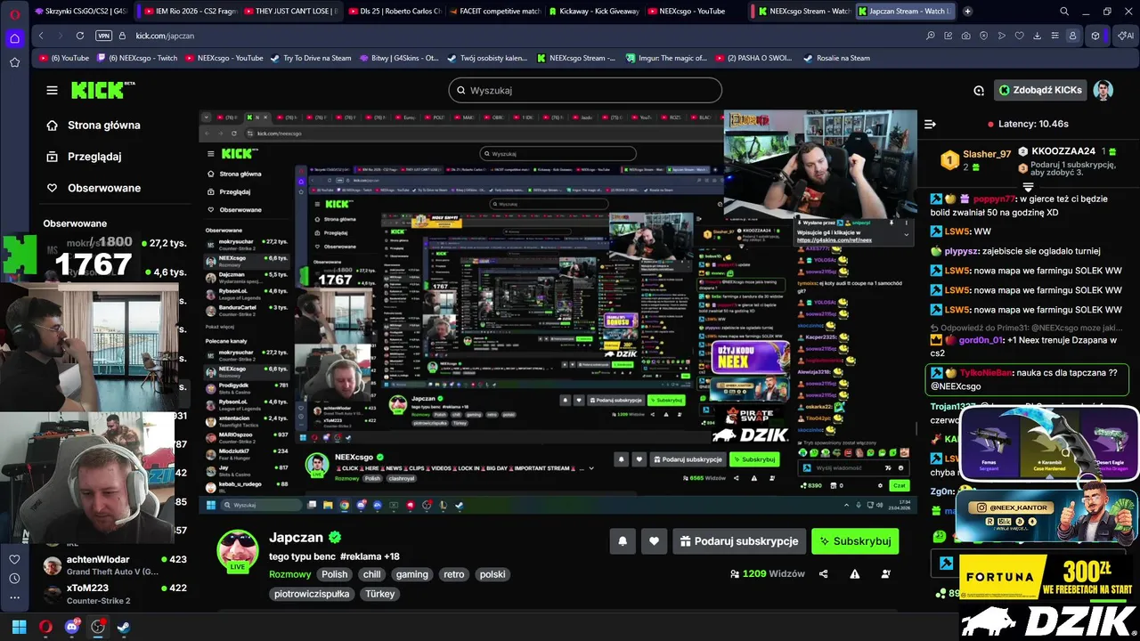Select the gaming tag

coord(412,574)
